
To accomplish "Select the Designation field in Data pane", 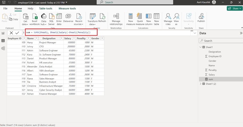I will point(215,52).
